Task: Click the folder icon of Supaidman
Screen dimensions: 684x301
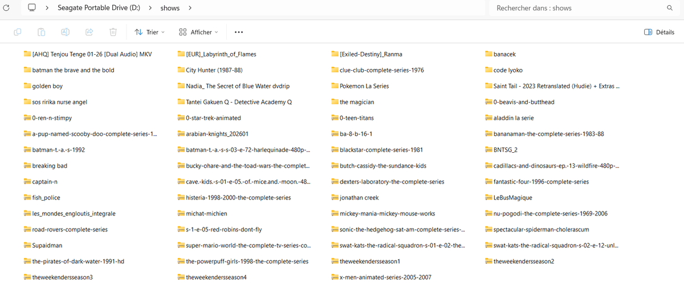Action: [27, 246]
